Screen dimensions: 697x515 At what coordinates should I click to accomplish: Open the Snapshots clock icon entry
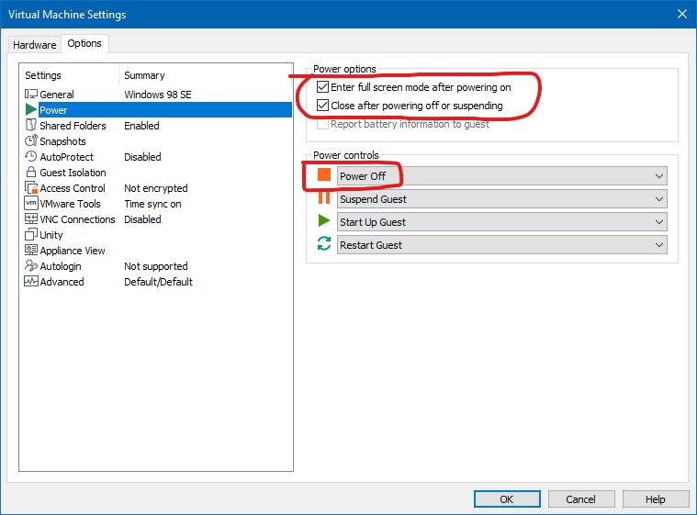pos(30,140)
